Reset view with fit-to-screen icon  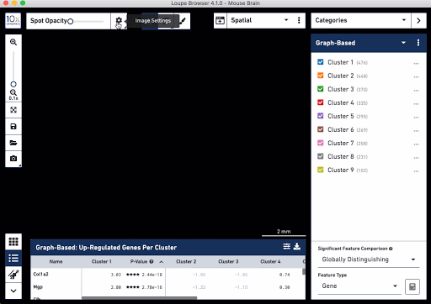pyautogui.click(x=13, y=110)
